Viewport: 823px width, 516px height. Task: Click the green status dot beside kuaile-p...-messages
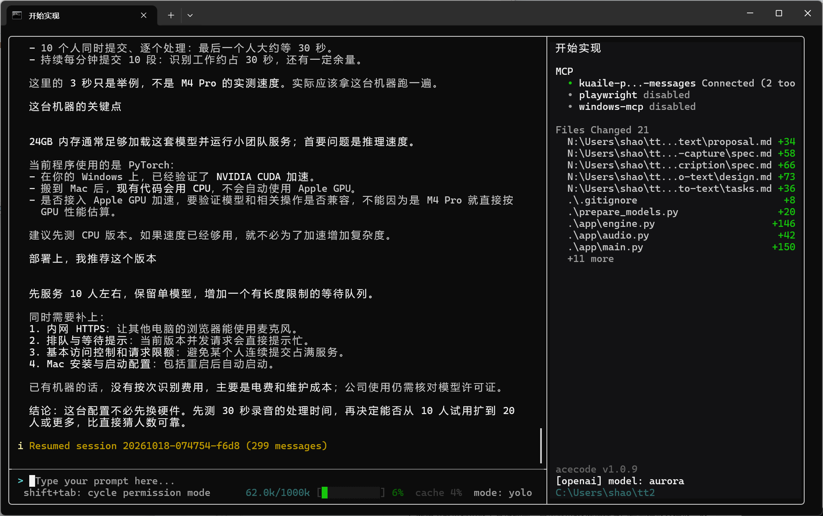click(570, 83)
